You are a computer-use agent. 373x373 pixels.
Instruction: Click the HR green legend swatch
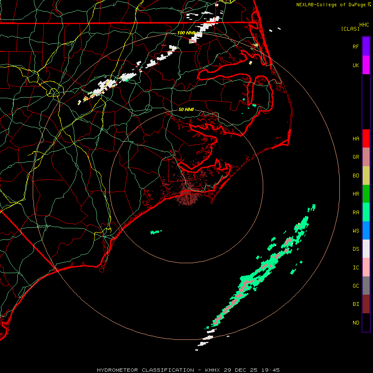click(x=366, y=194)
